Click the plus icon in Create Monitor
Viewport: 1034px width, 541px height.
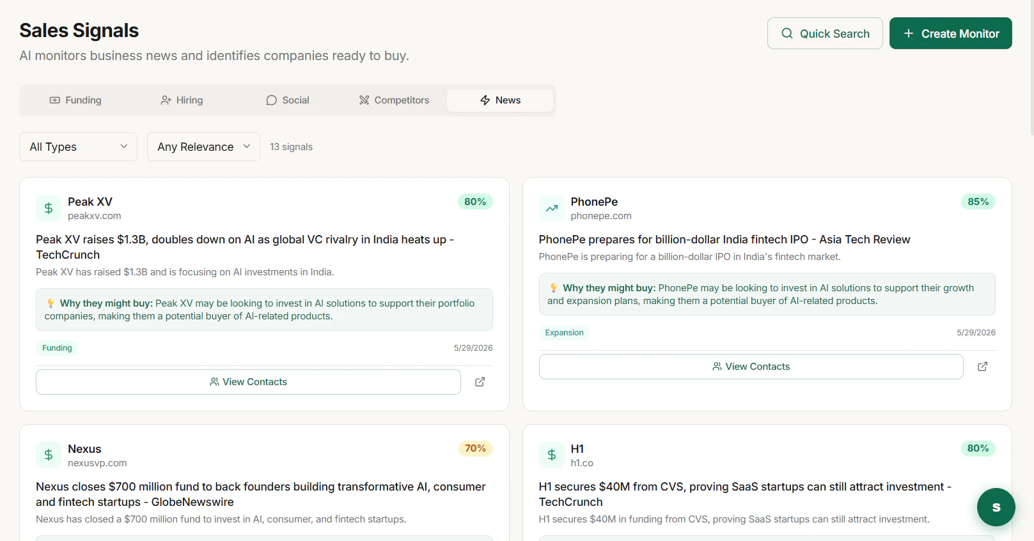coord(909,33)
